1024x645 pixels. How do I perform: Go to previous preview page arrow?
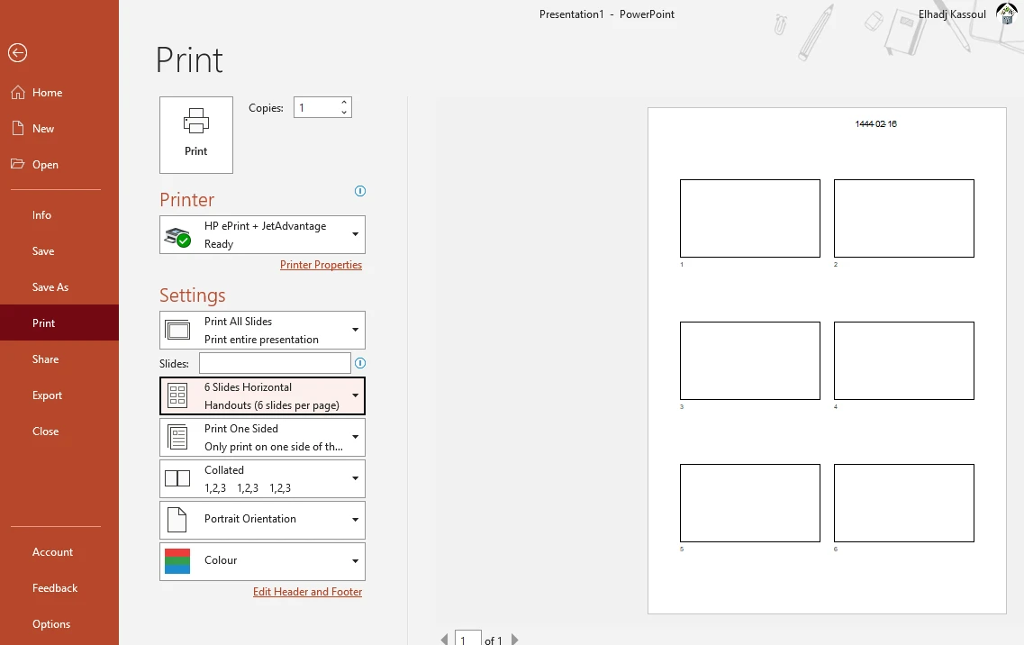(x=444, y=639)
